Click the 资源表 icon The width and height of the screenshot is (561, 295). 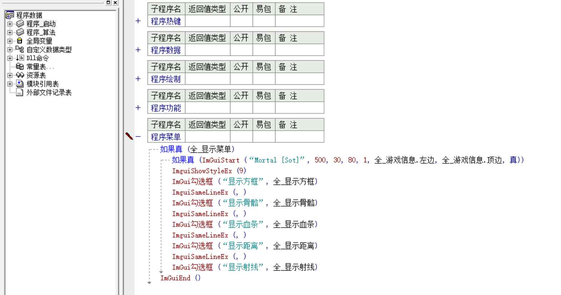click(x=20, y=75)
